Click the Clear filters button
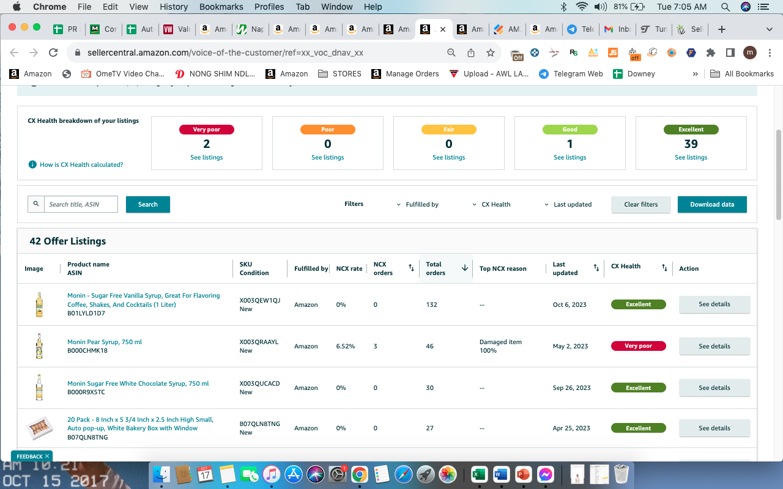Image resolution: width=783 pixels, height=489 pixels. (x=641, y=204)
